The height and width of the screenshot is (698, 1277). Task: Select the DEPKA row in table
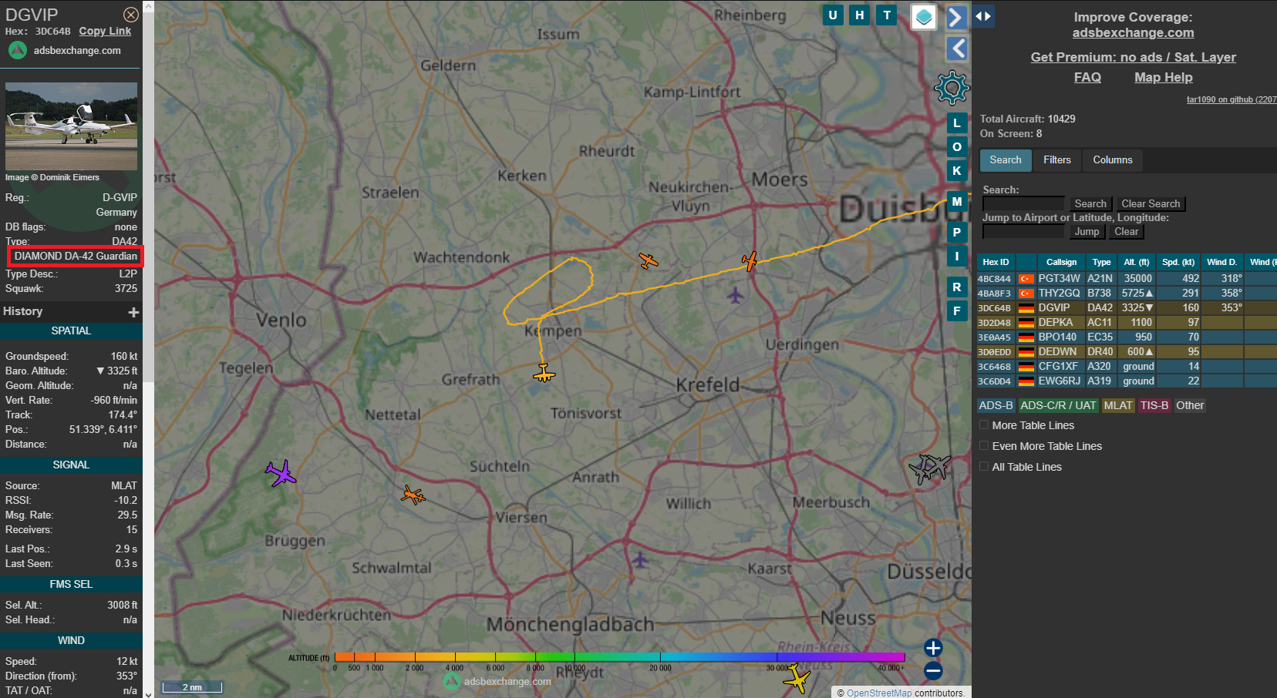(1127, 322)
